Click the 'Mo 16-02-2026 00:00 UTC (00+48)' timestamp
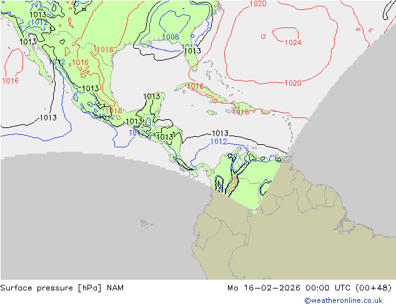Screen dimensions: 396x306 tap(310, 288)
